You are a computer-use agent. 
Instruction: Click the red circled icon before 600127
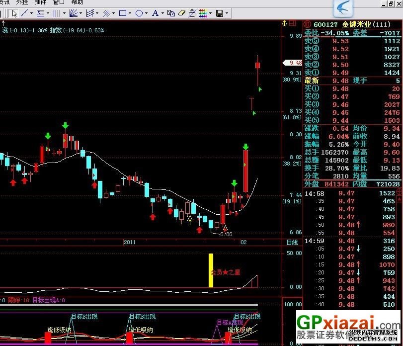pyautogui.click(x=307, y=25)
